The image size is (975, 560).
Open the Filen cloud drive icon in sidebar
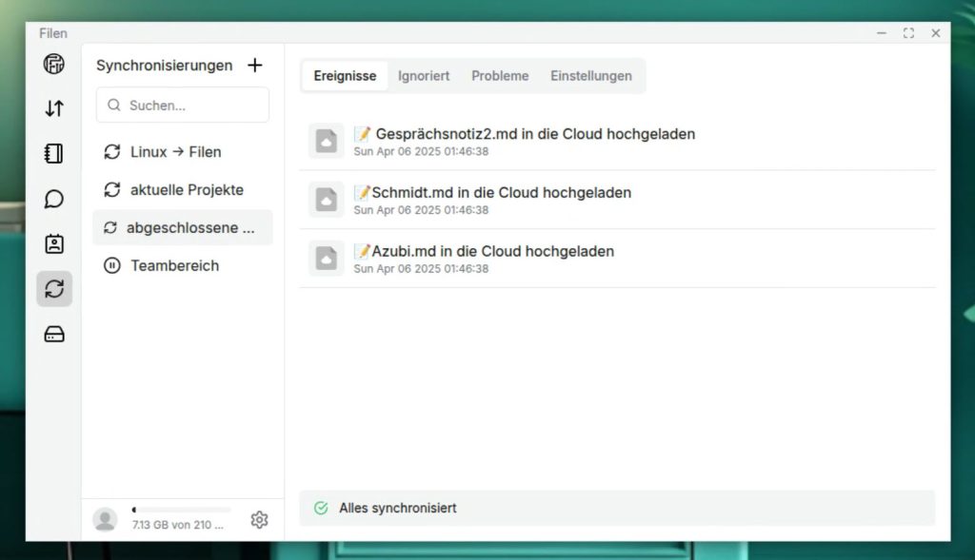click(x=54, y=65)
